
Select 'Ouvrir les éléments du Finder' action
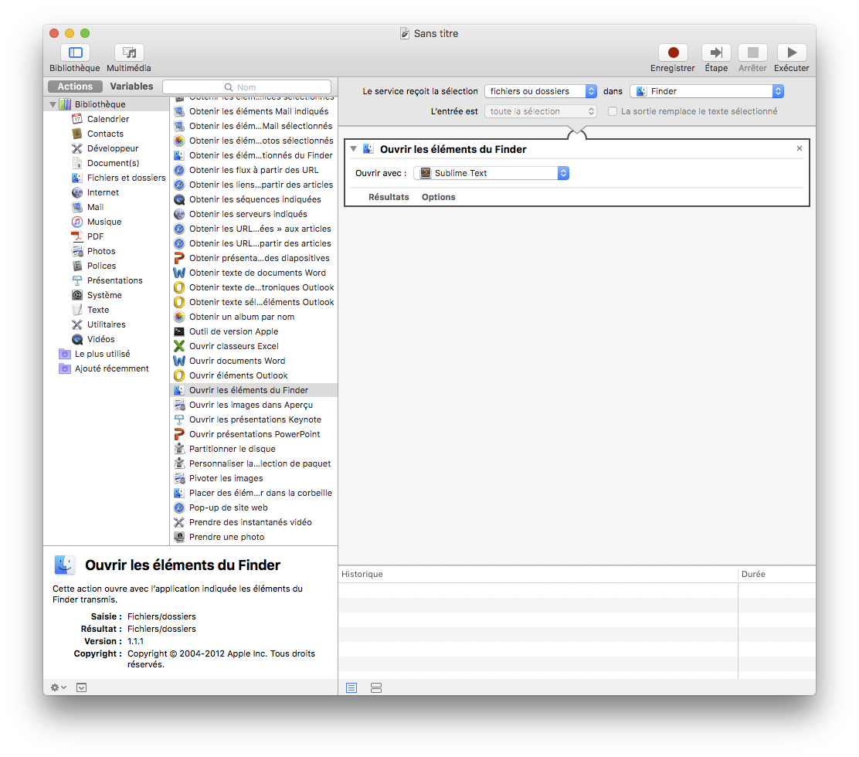coord(253,390)
